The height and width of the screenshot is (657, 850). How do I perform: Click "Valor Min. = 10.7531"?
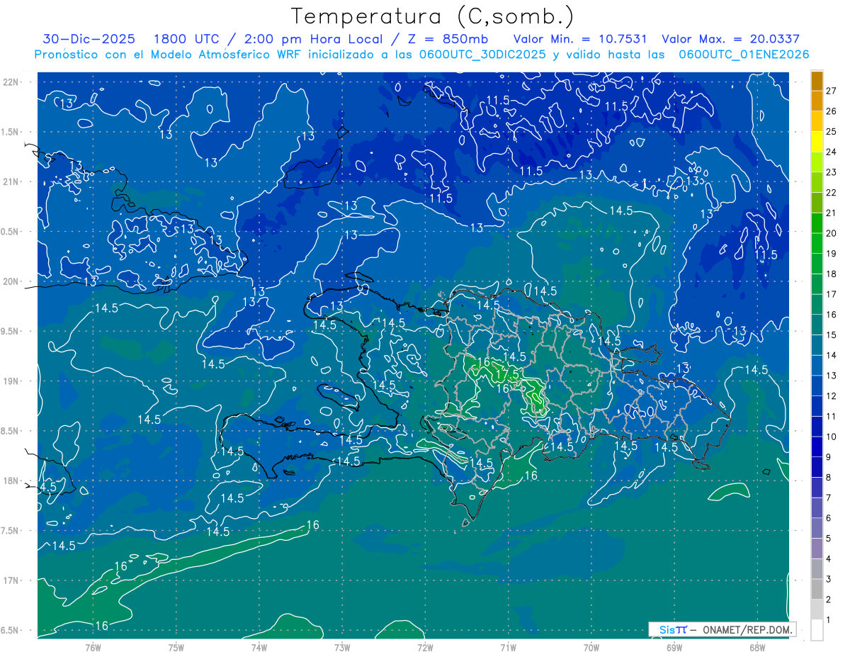click(x=579, y=39)
